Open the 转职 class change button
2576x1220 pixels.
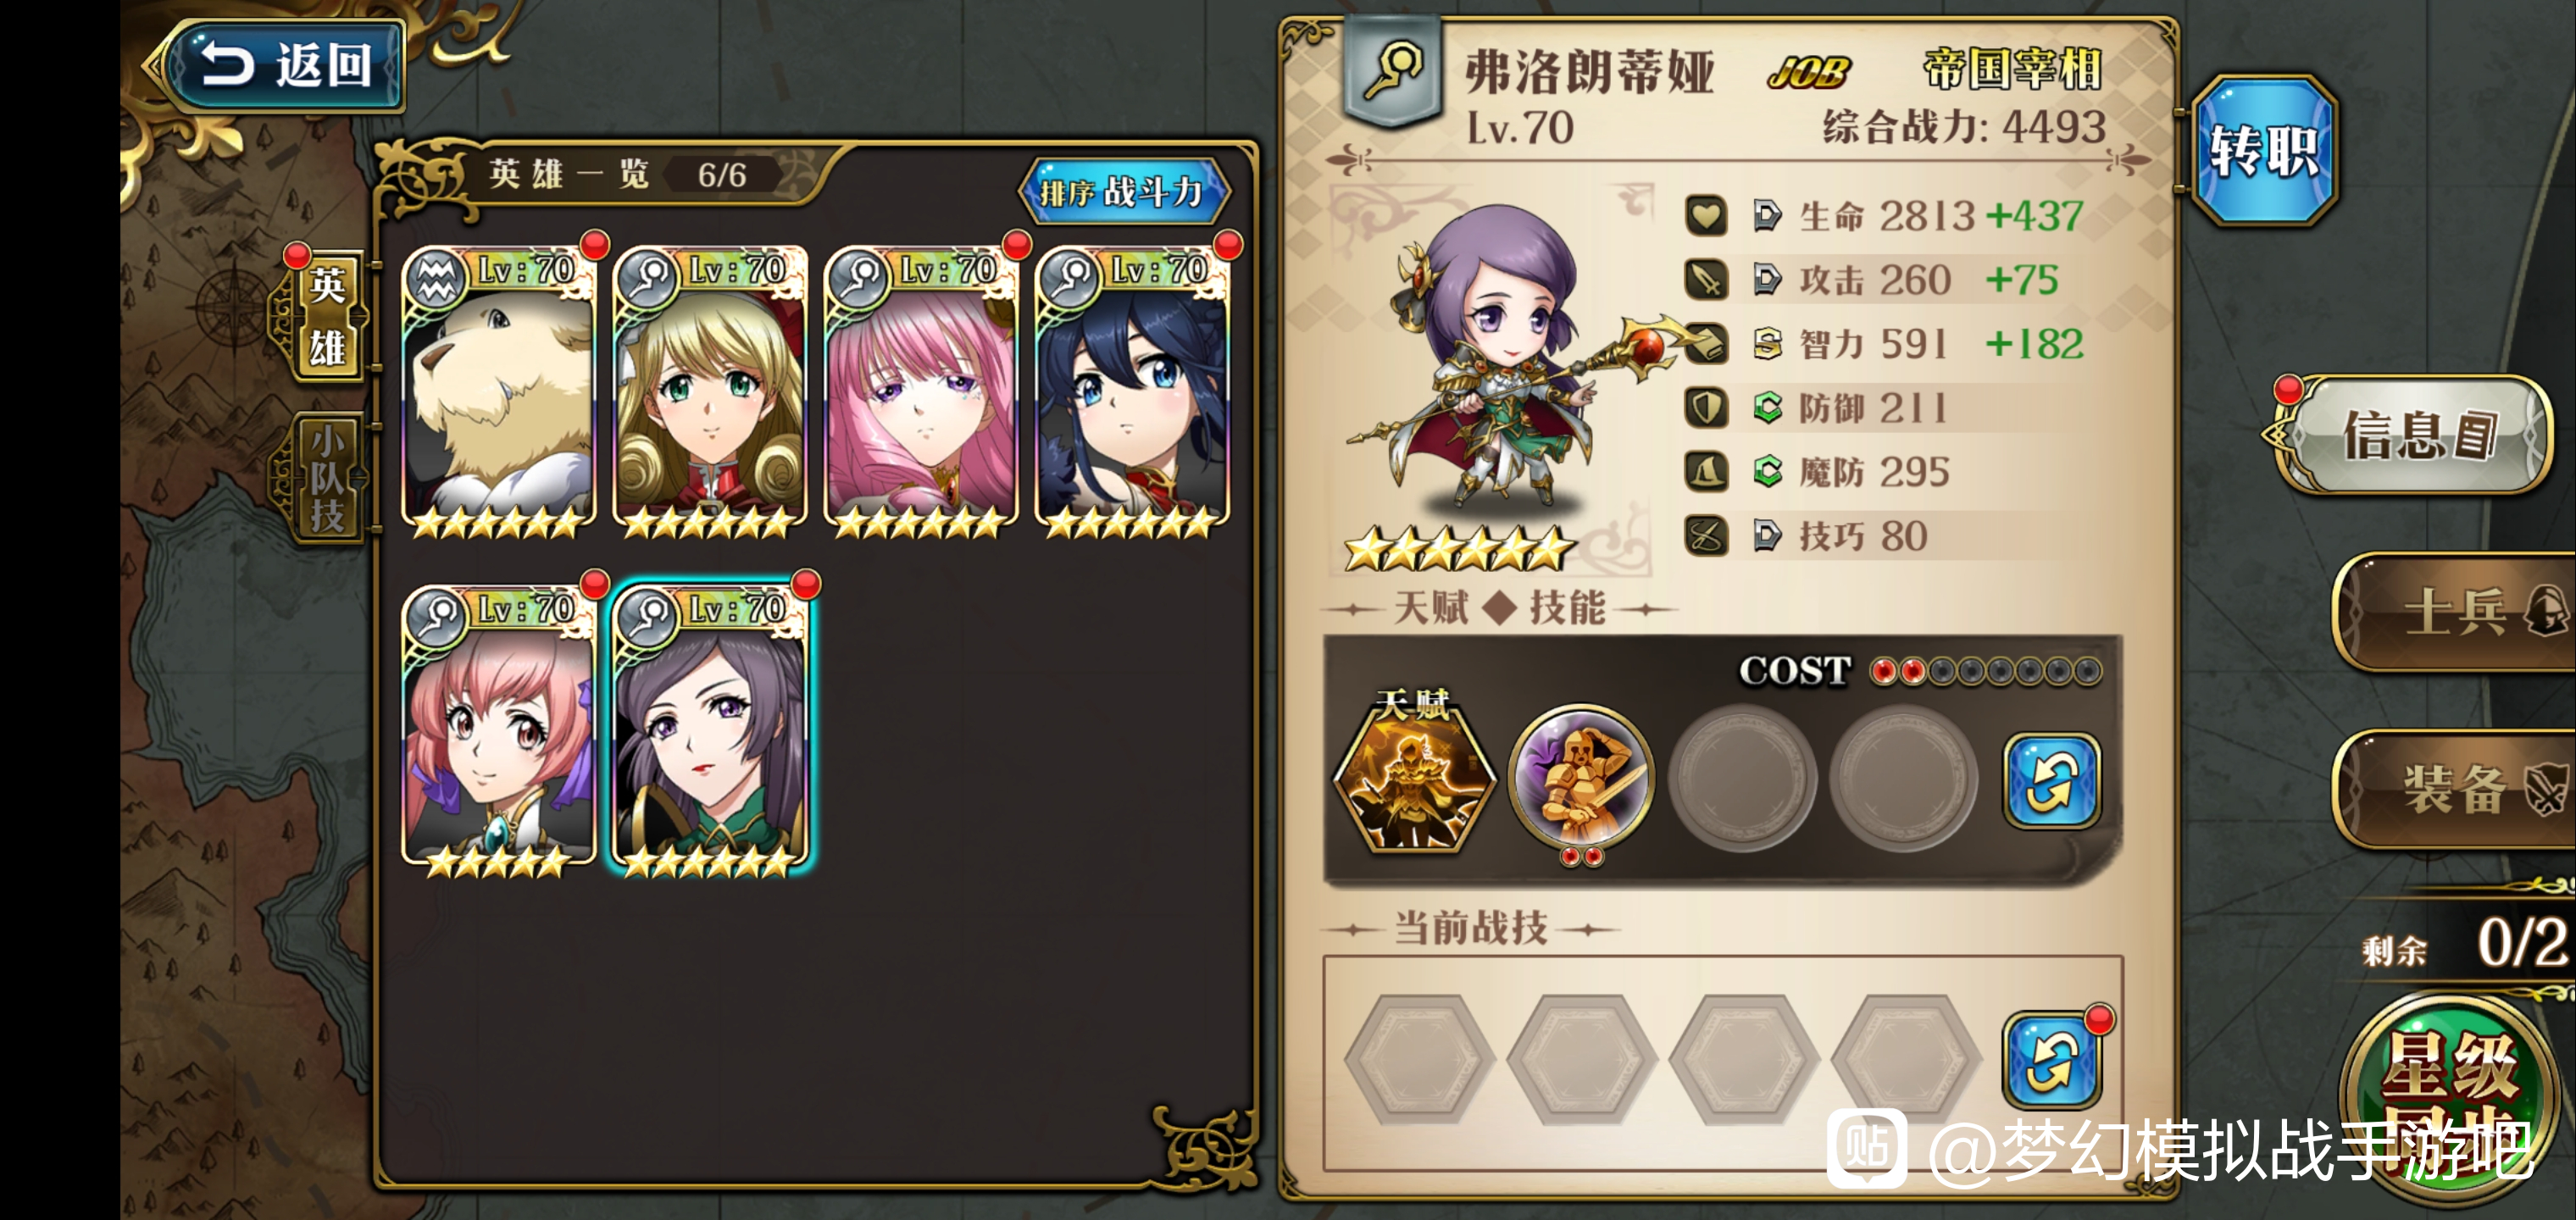tap(2264, 150)
